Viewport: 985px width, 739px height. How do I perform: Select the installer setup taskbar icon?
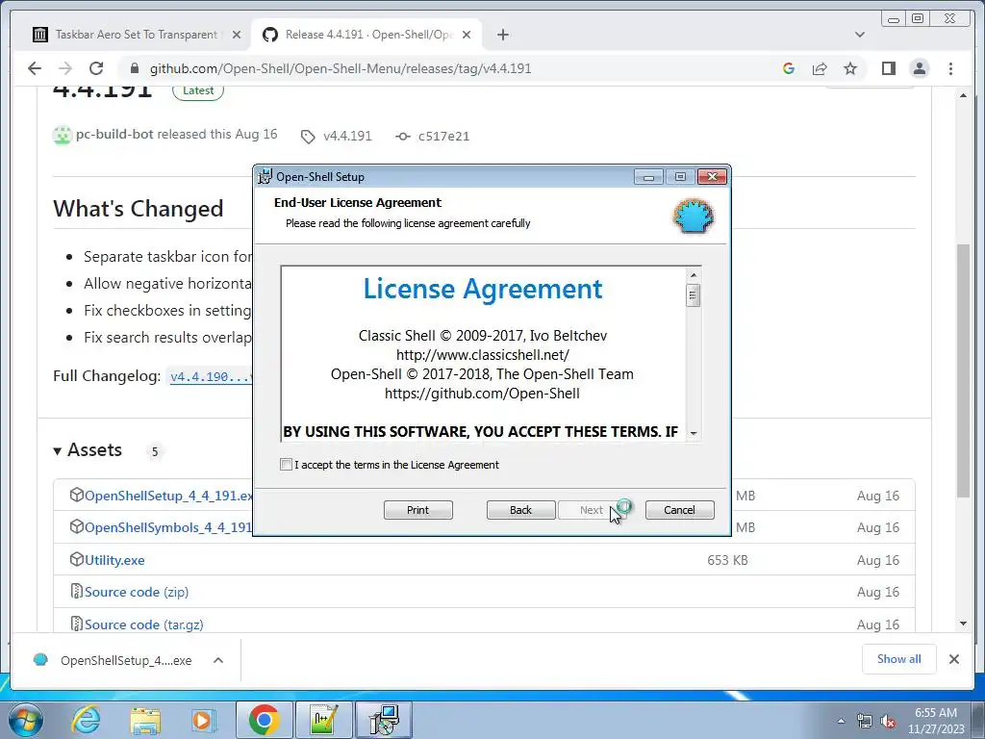384,720
